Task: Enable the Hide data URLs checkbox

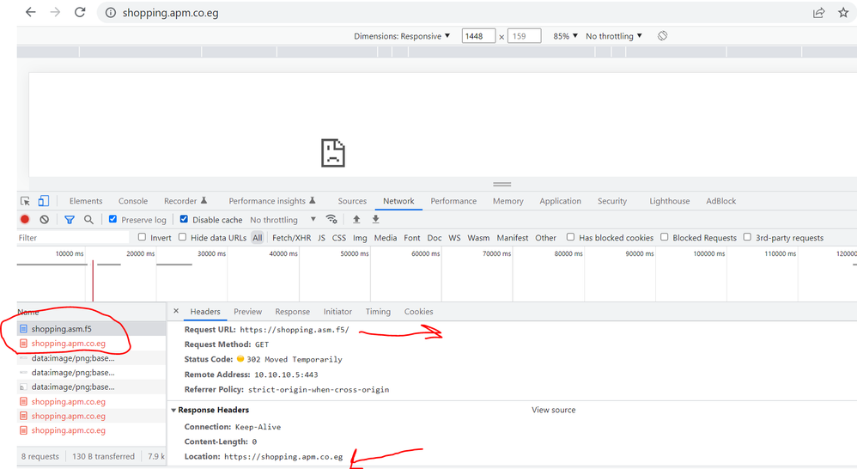Action: click(184, 238)
